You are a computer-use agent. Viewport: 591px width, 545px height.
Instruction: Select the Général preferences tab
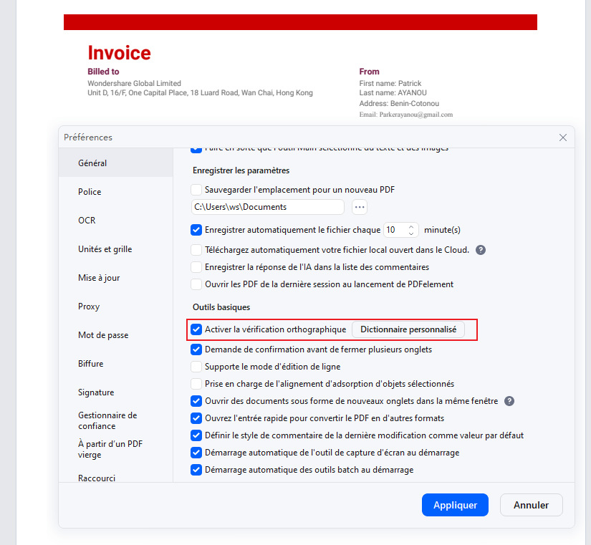pos(116,163)
